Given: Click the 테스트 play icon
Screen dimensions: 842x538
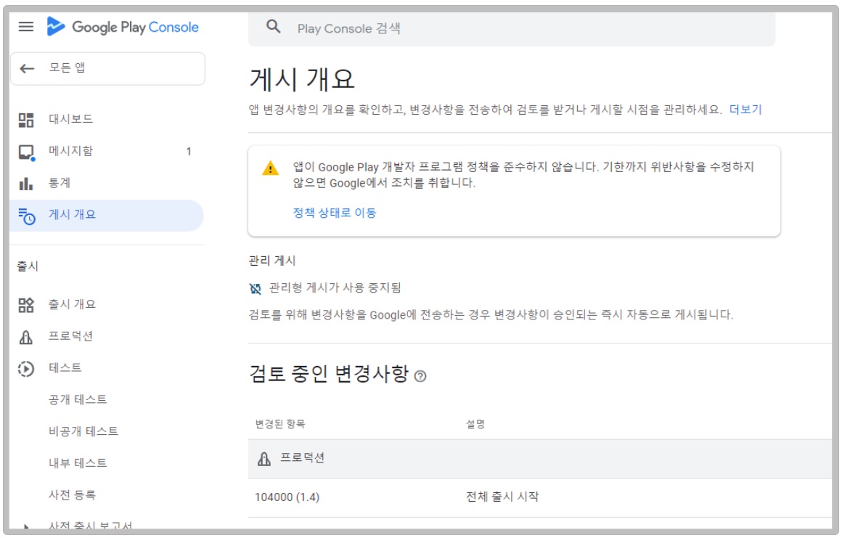Looking at the screenshot, I should (x=26, y=369).
